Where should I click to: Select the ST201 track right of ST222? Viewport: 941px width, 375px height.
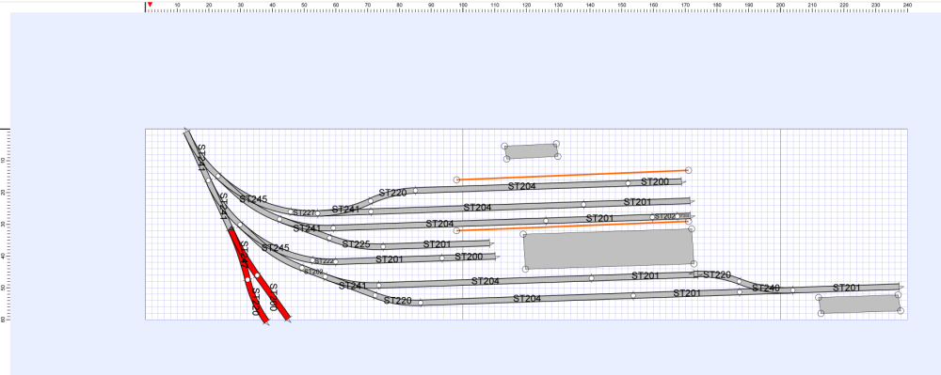tap(389, 259)
